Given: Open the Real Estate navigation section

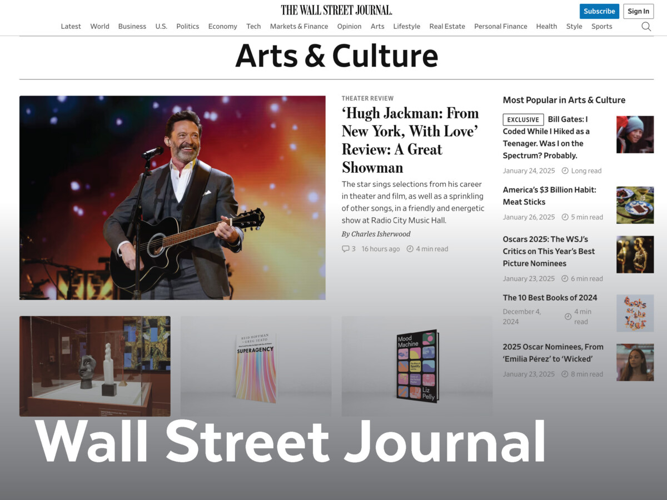Looking at the screenshot, I should [447, 26].
